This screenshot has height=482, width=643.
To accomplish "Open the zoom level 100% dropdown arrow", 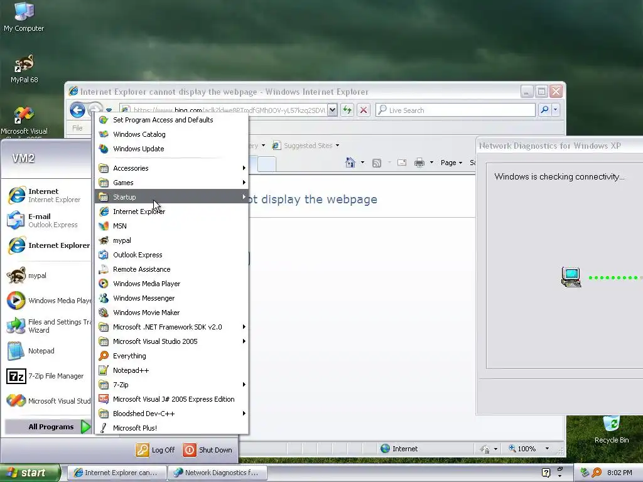I will (547, 449).
